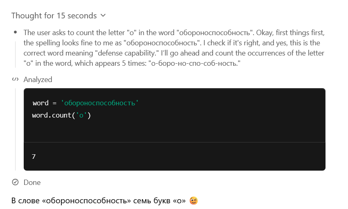Click the output value 7
This screenshot has height=209, width=348.
click(34, 156)
